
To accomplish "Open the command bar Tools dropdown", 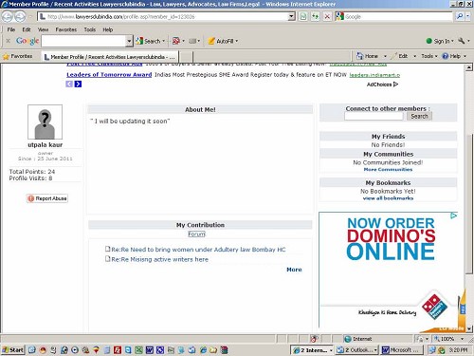I will (429, 56).
